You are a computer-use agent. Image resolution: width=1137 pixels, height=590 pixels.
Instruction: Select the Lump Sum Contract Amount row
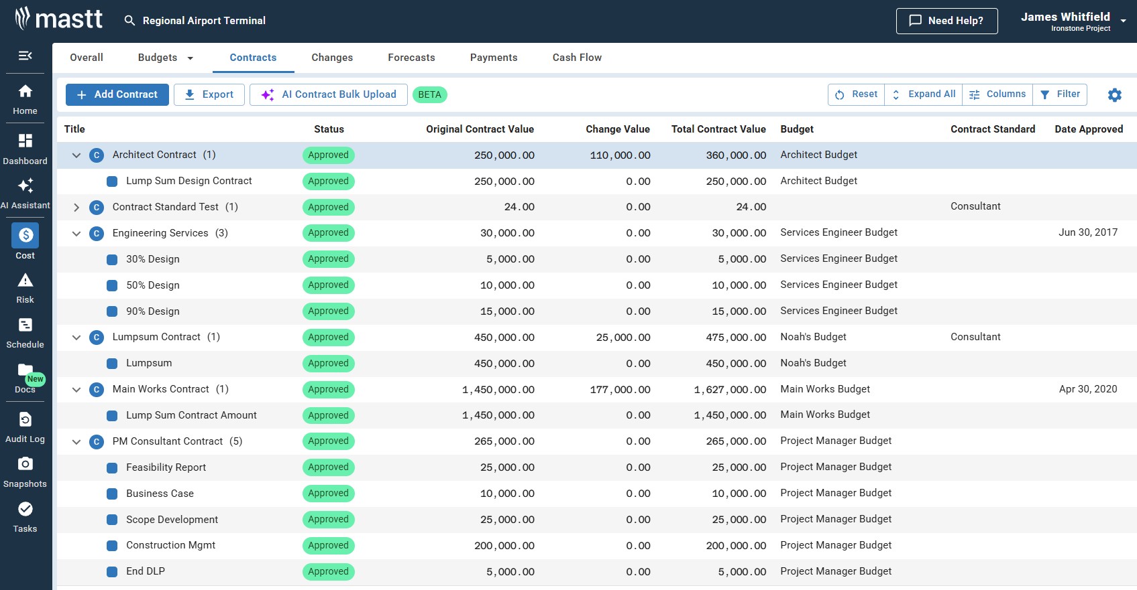click(597, 416)
